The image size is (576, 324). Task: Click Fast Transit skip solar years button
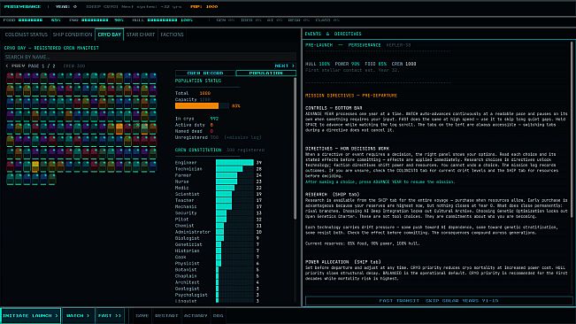(x=439, y=300)
